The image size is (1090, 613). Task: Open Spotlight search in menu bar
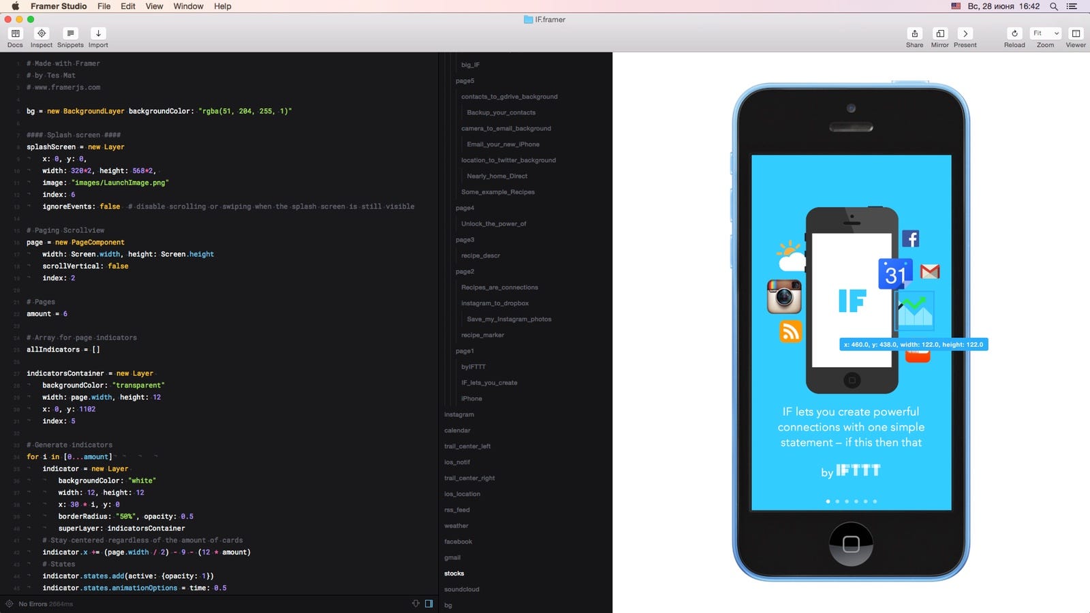pyautogui.click(x=1053, y=6)
